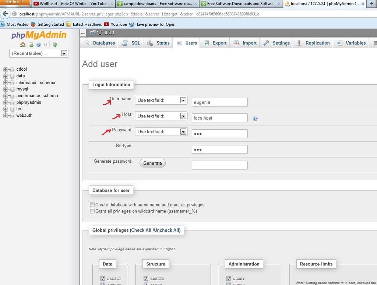Click the Uncheck All privileges link
The width and height of the screenshot is (377, 285).
click(x=166, y=230)
